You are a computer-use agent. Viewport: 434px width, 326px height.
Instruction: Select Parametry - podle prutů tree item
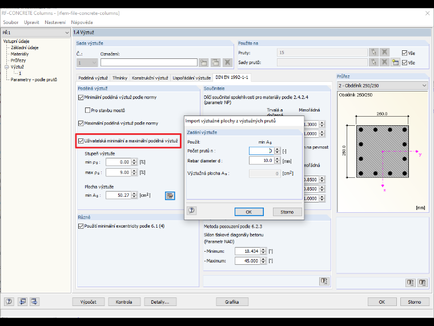coord(34,79)
